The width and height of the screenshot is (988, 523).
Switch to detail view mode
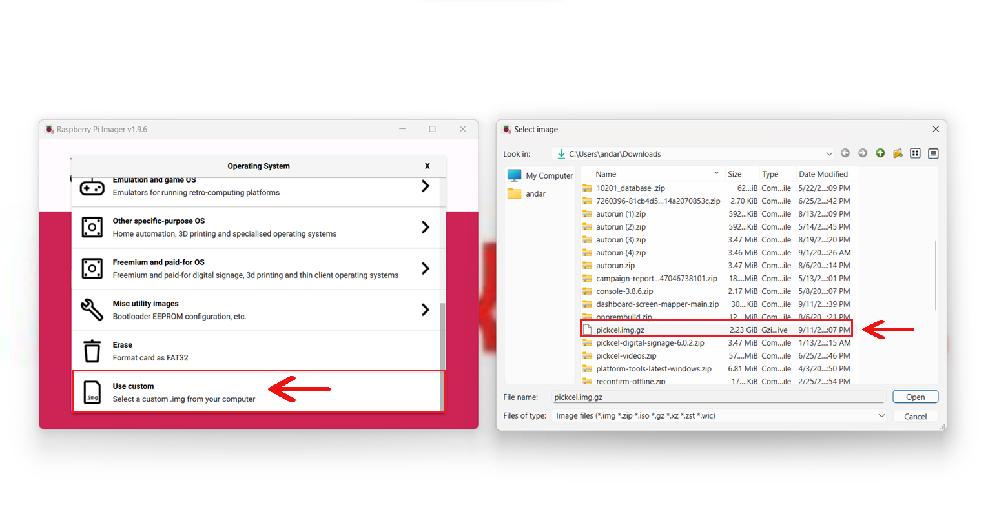point(933,153)
